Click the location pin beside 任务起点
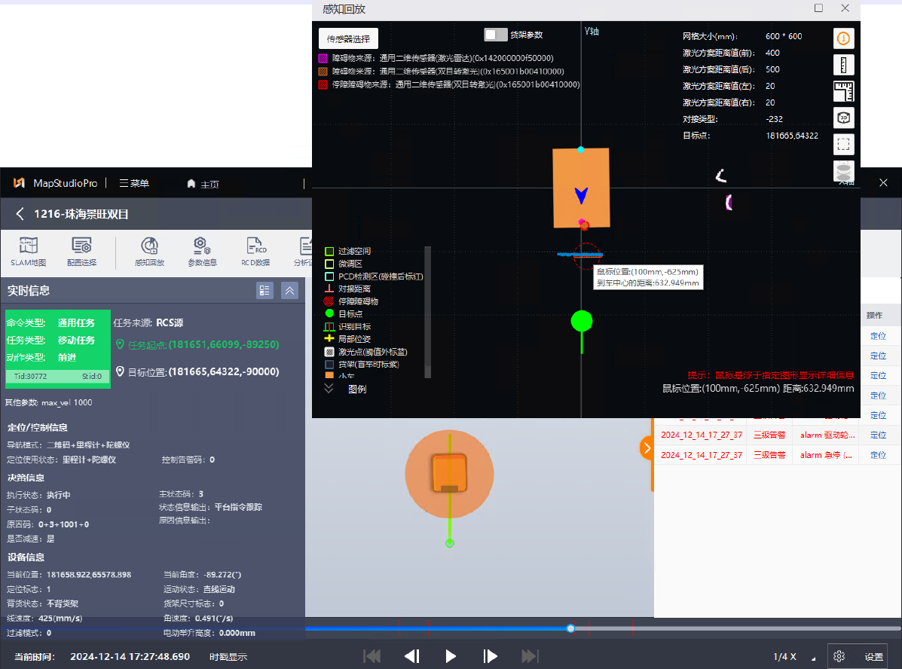Viewport: 902px width, 669px height. 120,344
